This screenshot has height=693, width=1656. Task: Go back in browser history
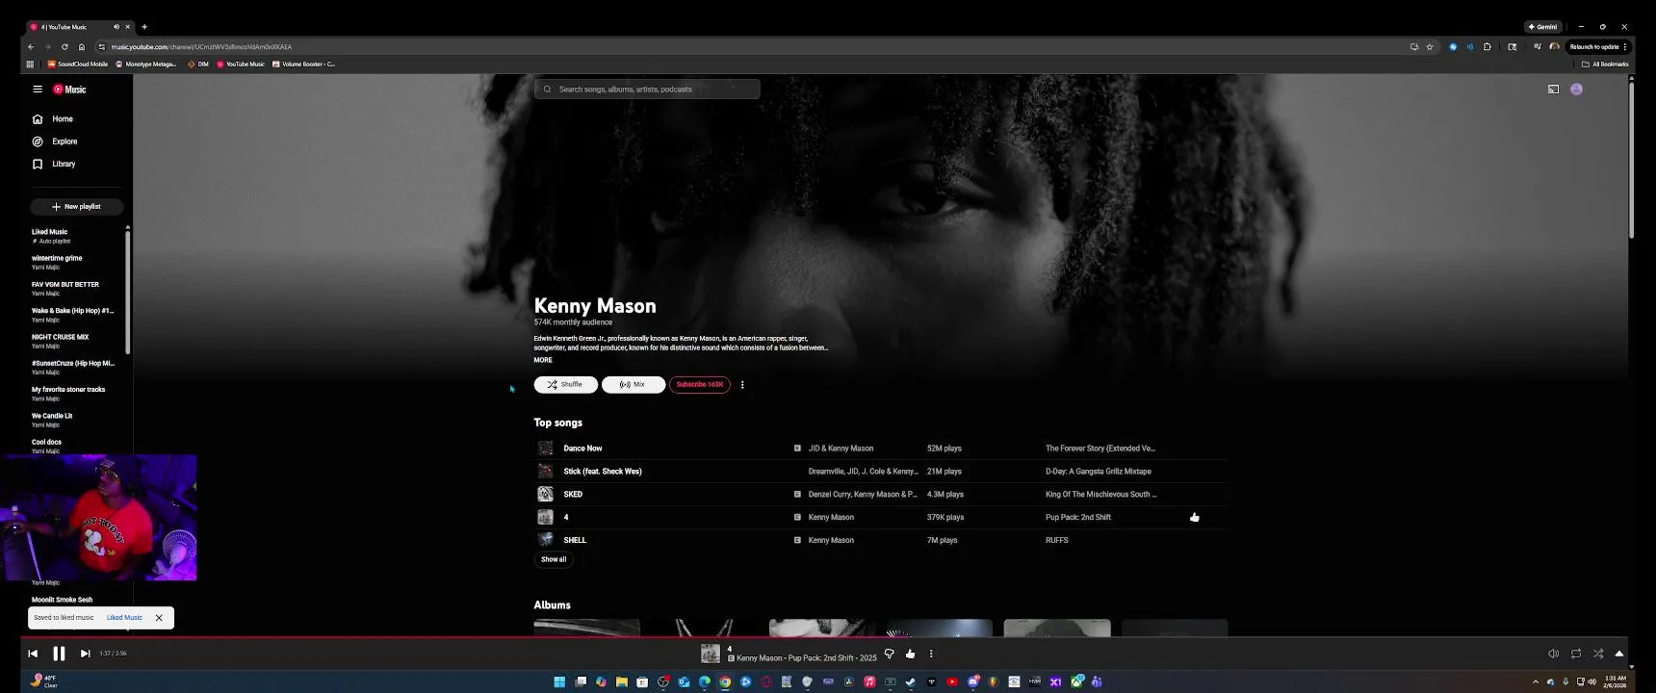coord(31,47)
